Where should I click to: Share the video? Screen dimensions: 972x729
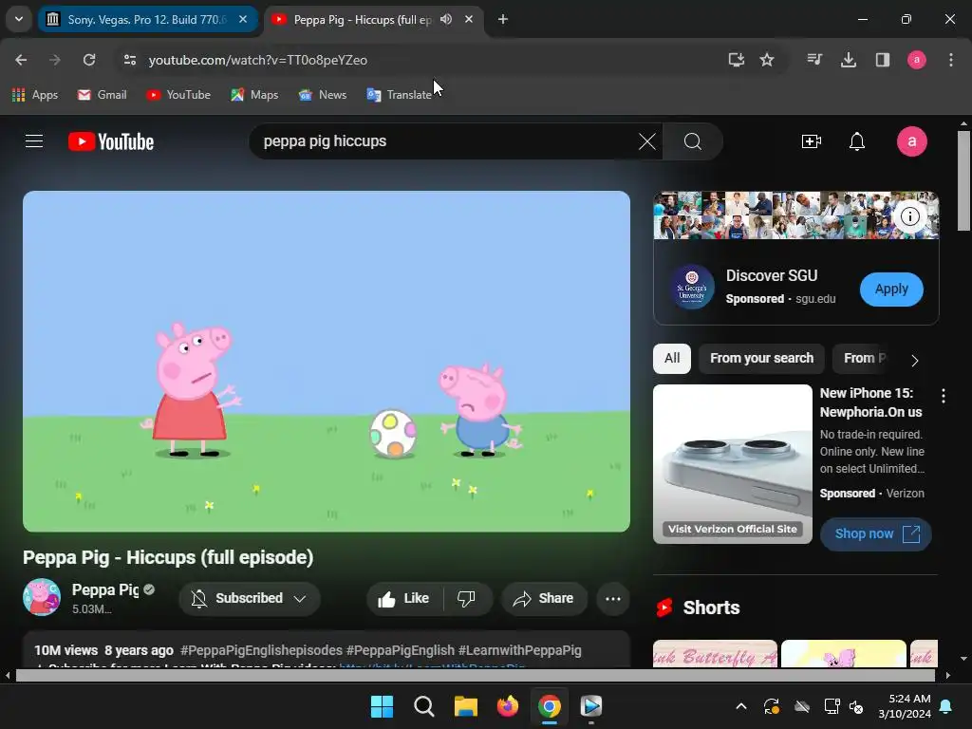pos(544,598)
